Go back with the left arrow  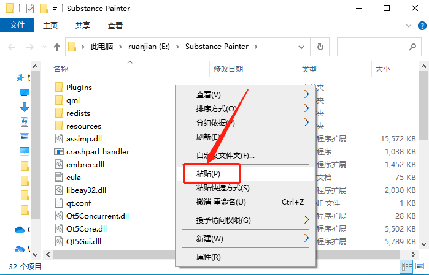click(x=12, y=47)
